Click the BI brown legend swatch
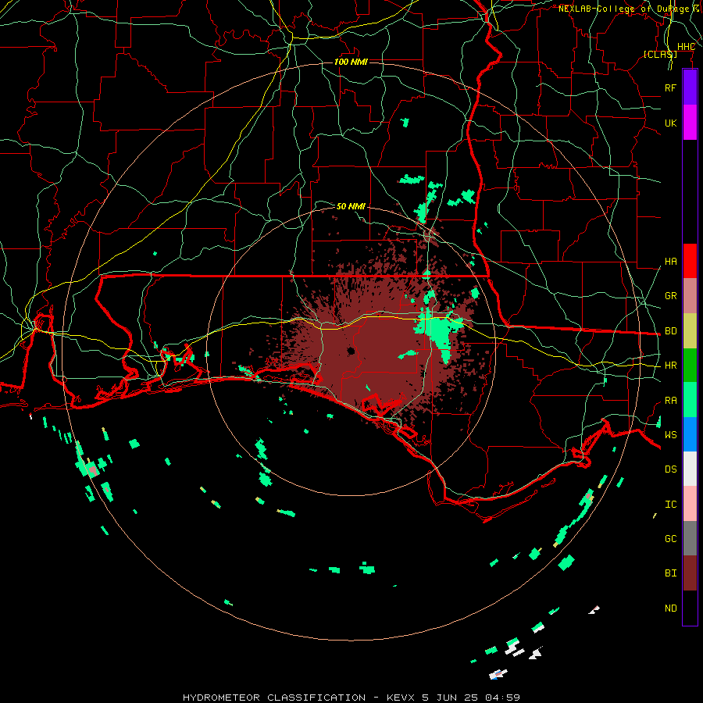Screen dimensions: 703x703 [690, 573]
